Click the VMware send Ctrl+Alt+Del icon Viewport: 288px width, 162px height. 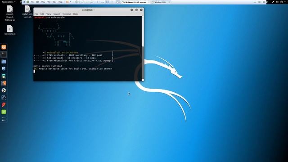coord(76,2)
